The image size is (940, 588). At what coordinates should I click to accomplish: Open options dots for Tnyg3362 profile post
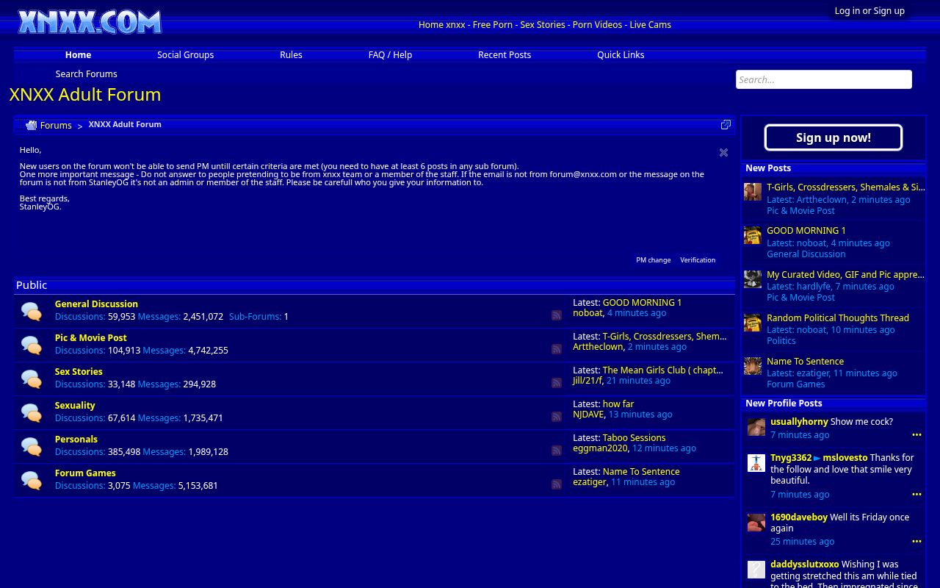pyautogui.click(x=916, y=494)
